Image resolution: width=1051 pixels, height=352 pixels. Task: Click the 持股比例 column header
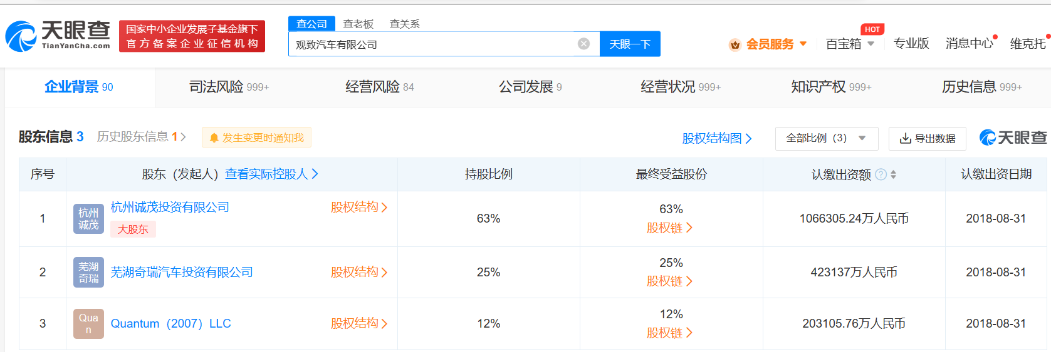tap(488, 174)
